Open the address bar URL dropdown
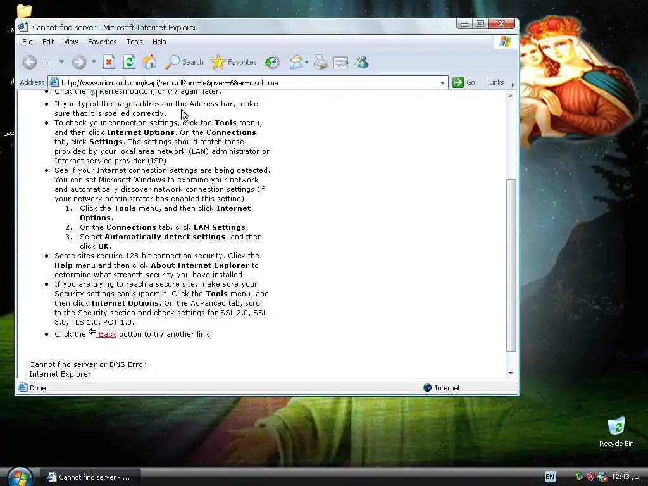648x486 pixels. coord(442,83)
